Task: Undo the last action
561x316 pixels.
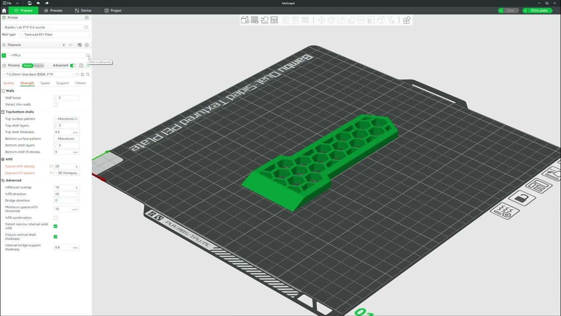Action: point(38,3)
